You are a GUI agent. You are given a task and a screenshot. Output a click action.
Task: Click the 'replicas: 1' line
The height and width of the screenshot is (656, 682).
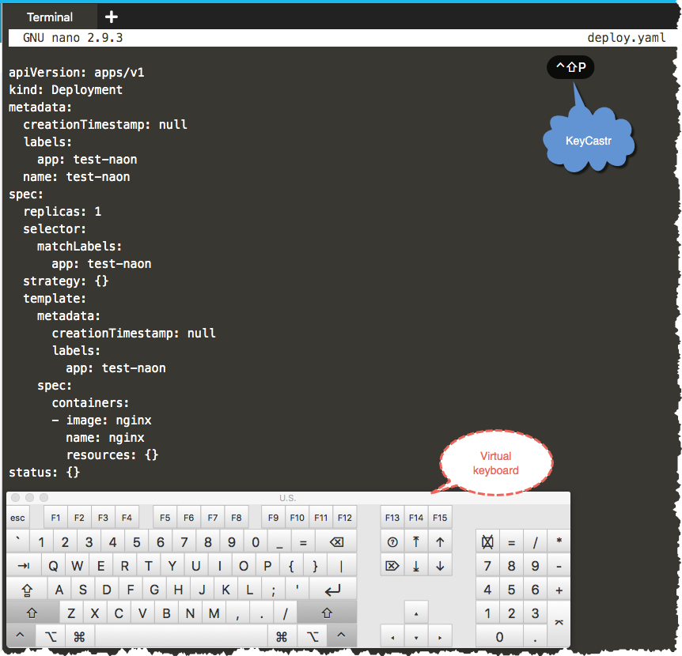tap(63, 211)
